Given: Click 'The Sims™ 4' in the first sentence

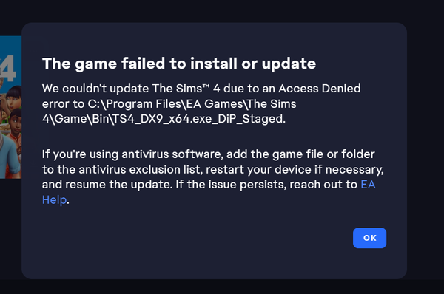Looking at the screenshot, I should click(186, 89).
